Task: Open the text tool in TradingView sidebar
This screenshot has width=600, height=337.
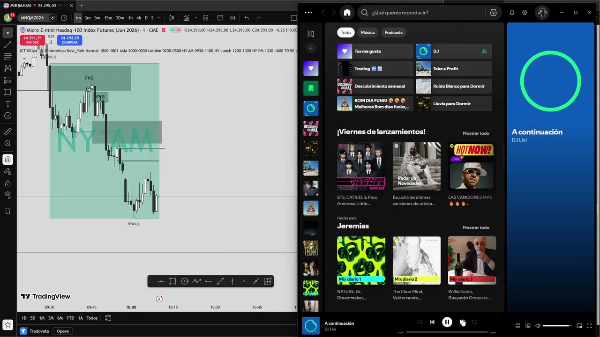Action: click(x=7, y=104)
